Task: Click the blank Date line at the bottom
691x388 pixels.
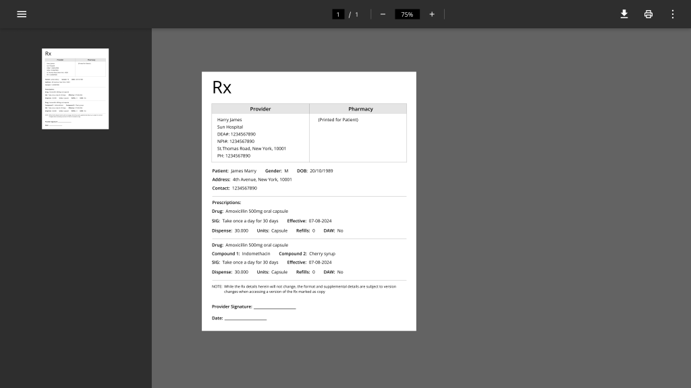Action: pos(246,318)
